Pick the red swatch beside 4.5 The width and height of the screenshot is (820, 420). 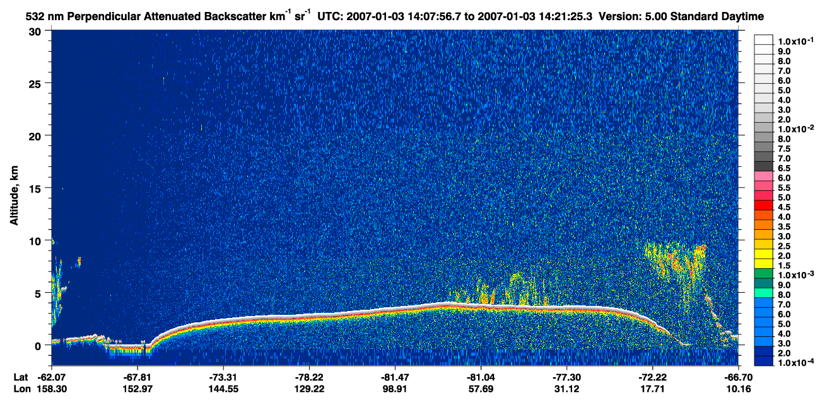click(764, 205)
